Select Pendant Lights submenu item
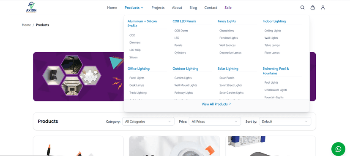350x156 pixels. tap(229, 38)
